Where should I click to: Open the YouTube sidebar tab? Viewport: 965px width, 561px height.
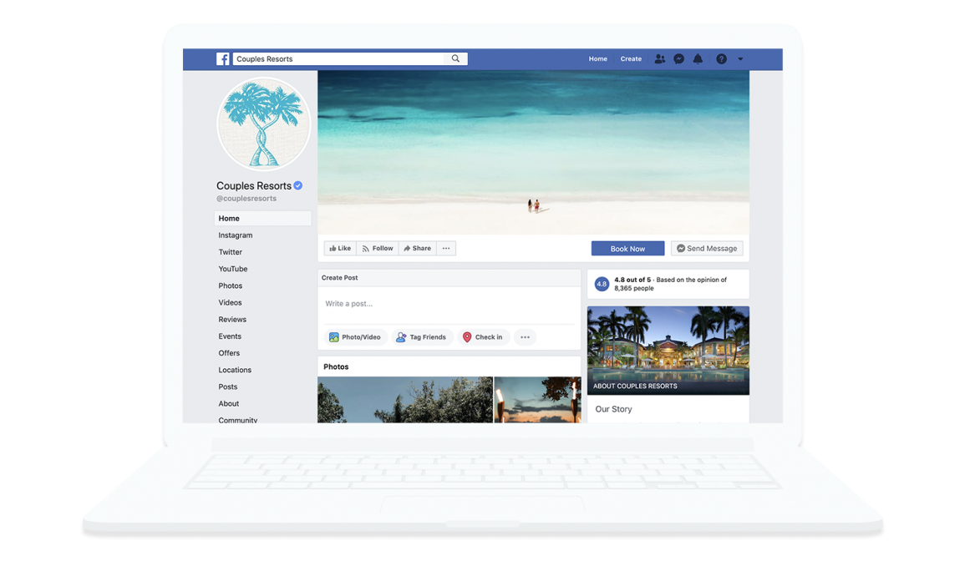tap(232, 269)
